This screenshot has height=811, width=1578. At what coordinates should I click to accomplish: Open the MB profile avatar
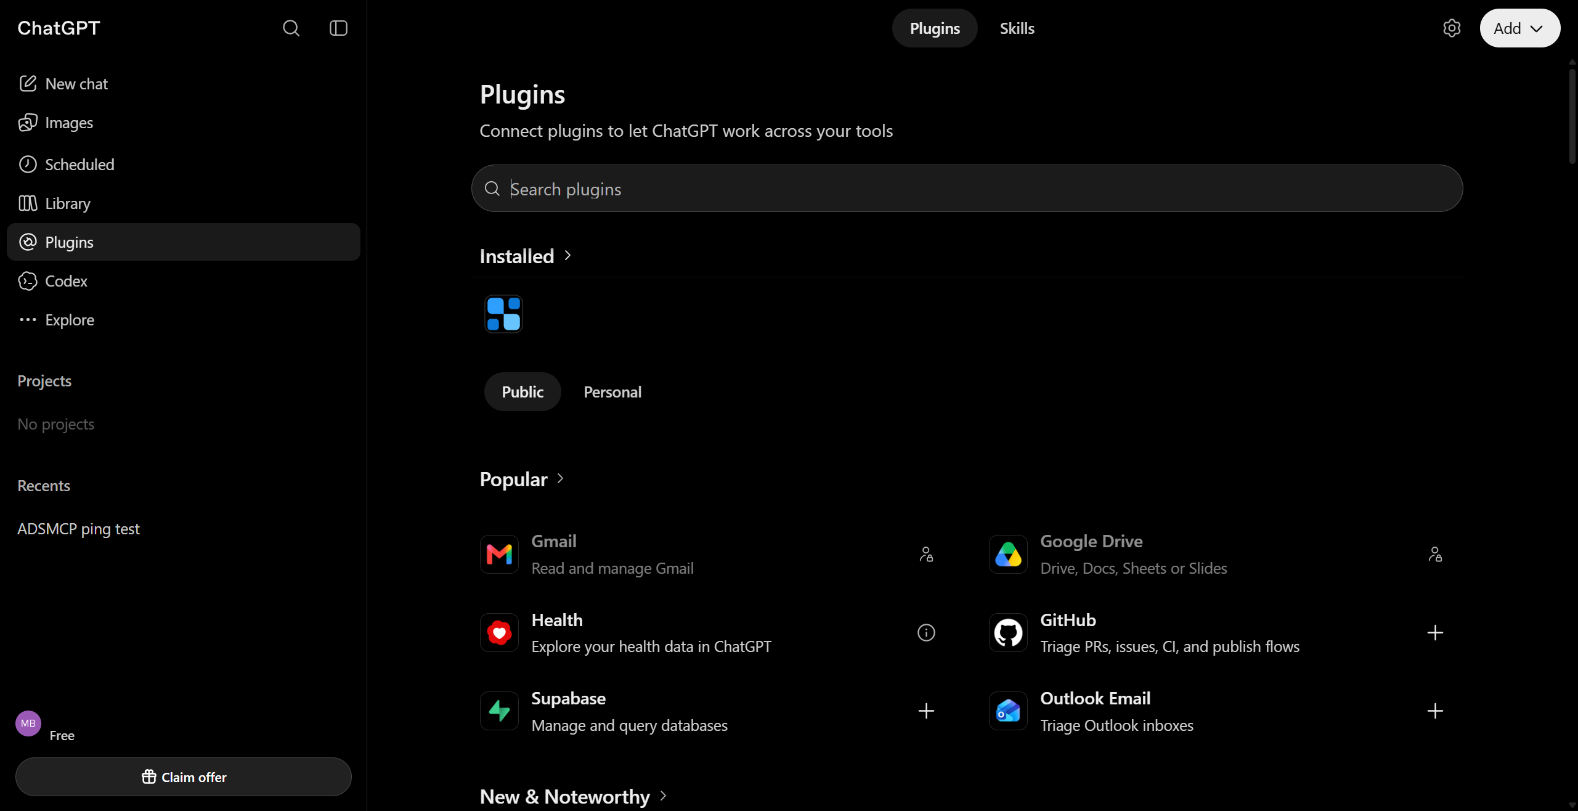(28, 723)
